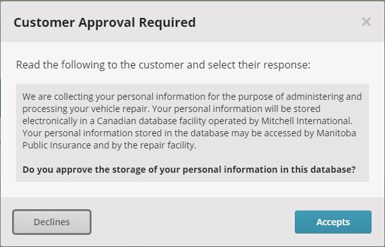The height and width of the screenshot is (247, 385).
Task: Click the 'may be accessed' phrase
Action: (x=267, y=133)
